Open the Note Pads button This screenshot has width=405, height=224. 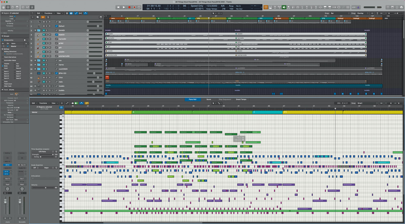[x=393, y=7]
